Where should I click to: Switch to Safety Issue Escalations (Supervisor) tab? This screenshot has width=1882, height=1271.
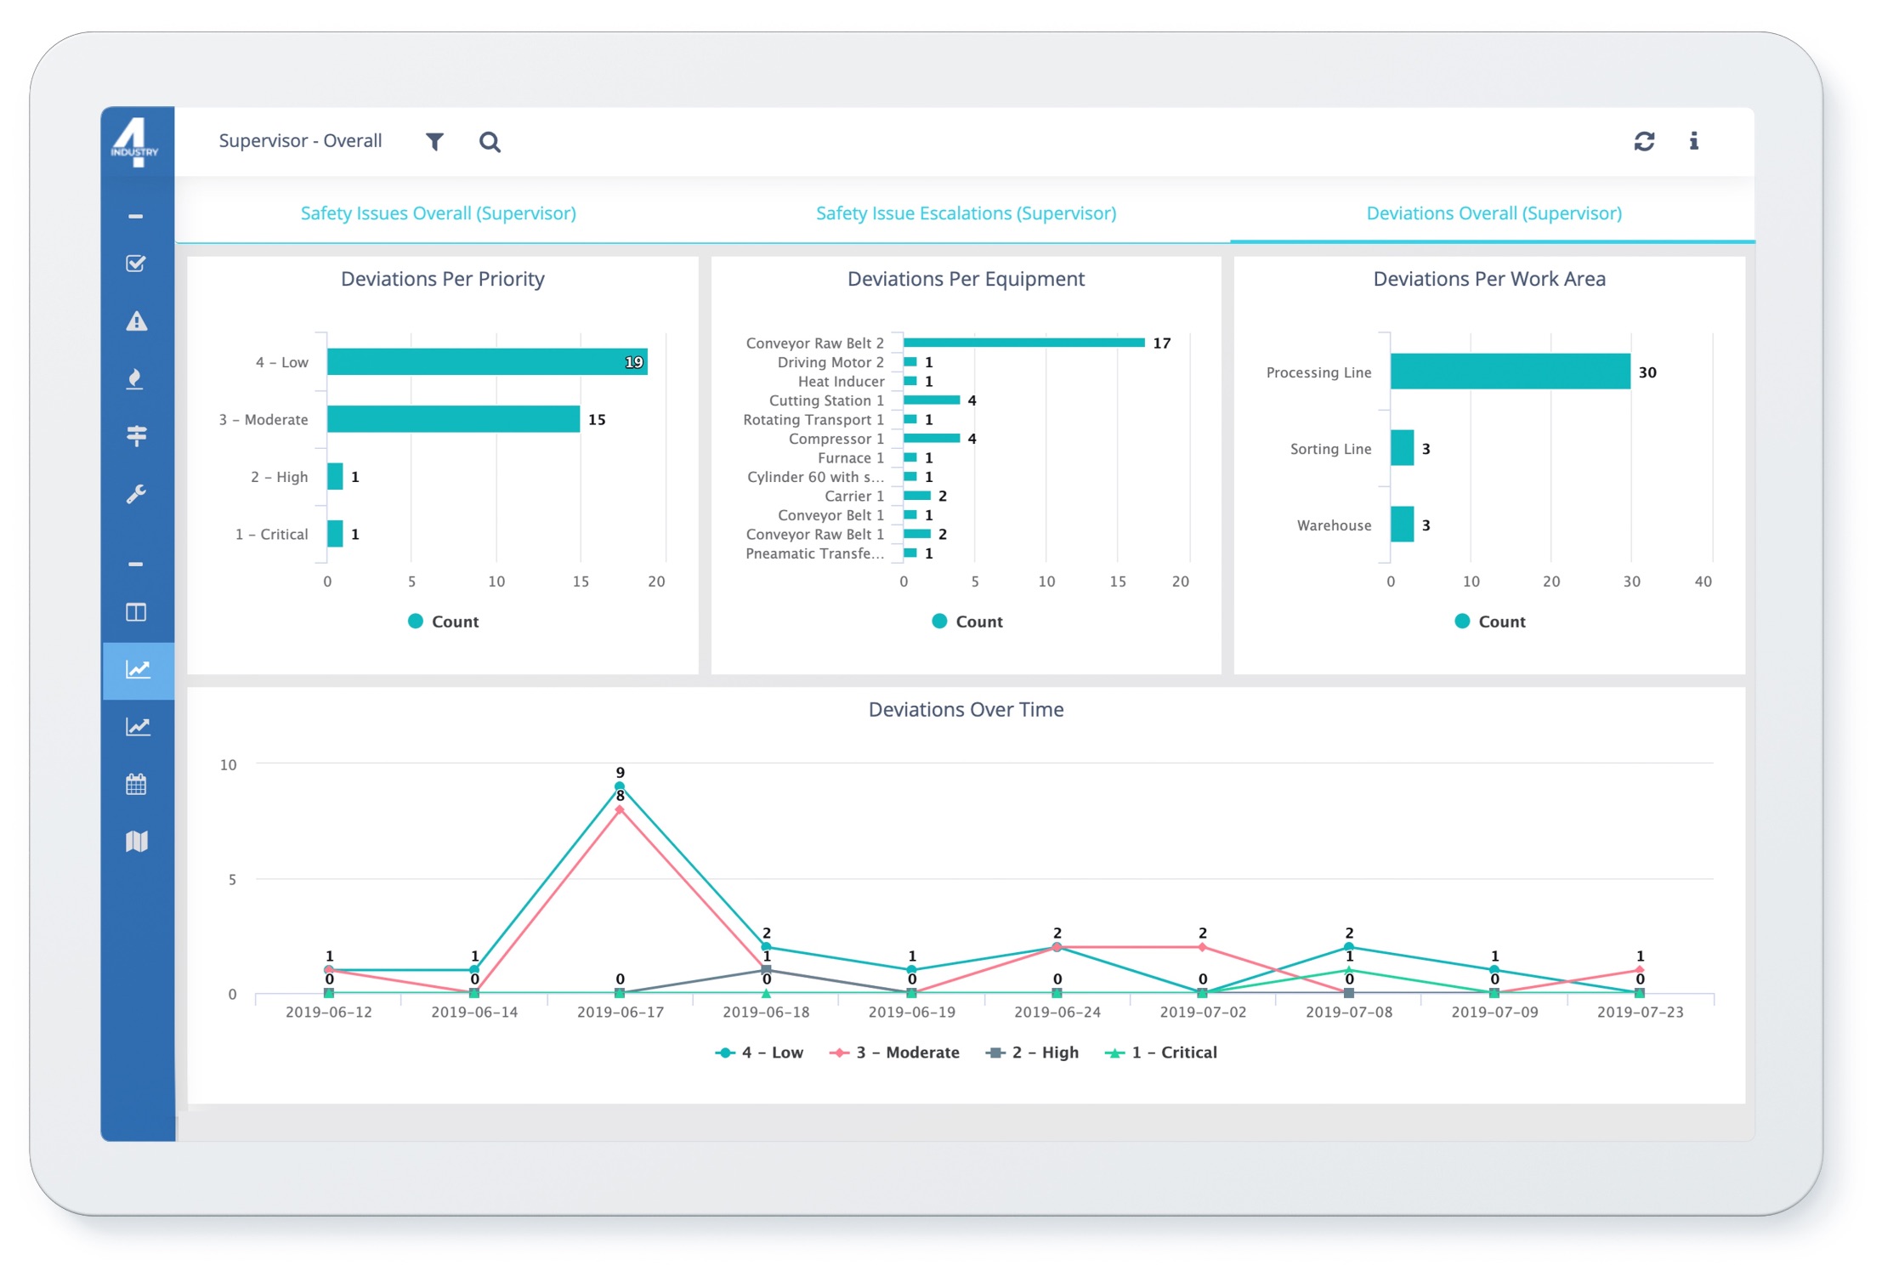966,213
